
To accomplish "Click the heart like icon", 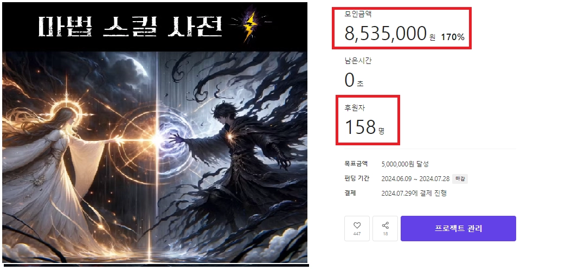I will pyautogui.click(x=357, y=226).
